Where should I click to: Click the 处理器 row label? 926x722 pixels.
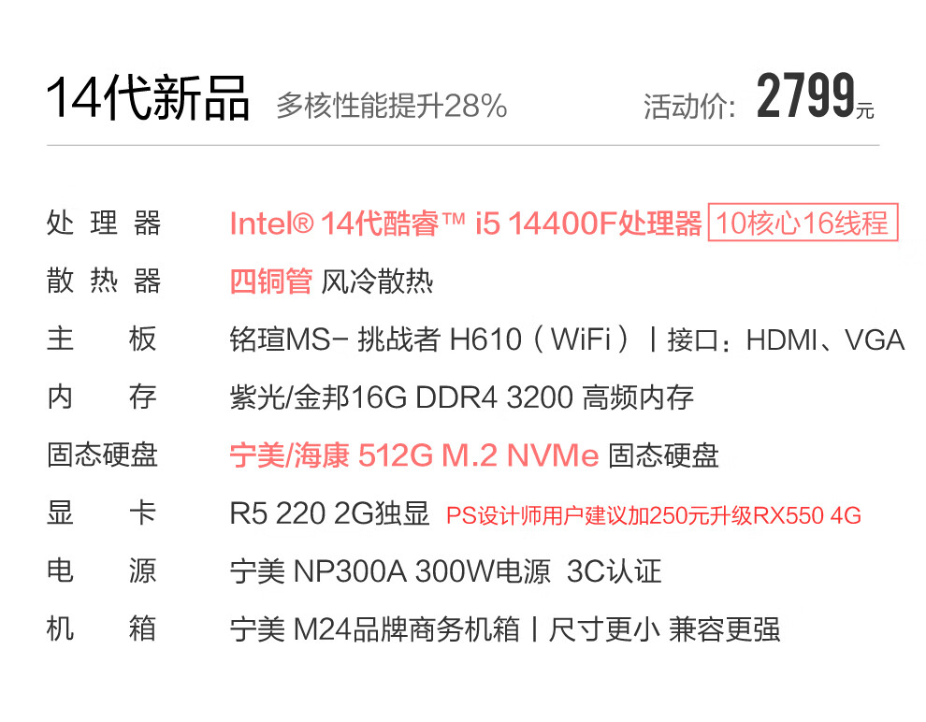(x=103, y=224)
